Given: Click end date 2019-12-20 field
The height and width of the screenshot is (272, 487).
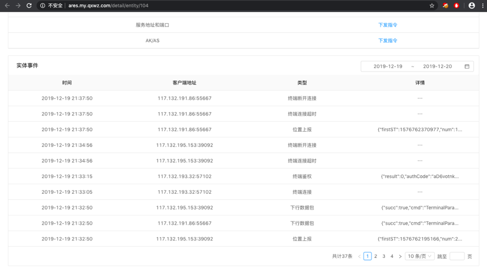Looking at the screenshot, I should click(437, 66).
